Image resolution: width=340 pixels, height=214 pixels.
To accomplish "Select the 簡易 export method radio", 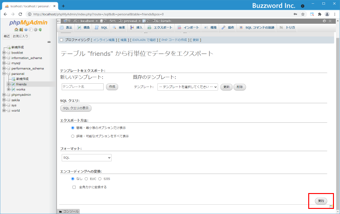I will [73, 128].
